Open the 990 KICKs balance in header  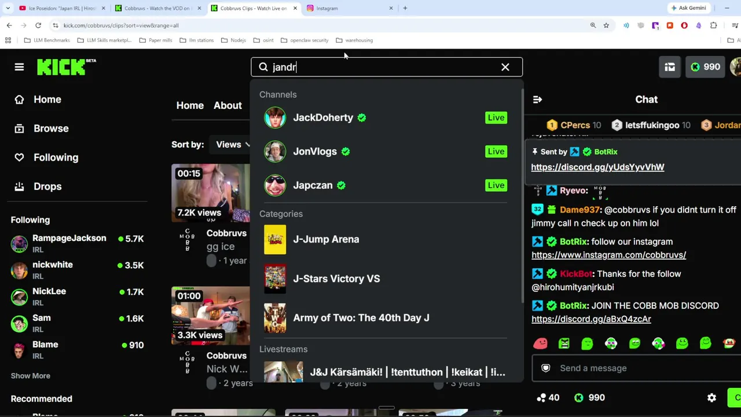(705, 67)
